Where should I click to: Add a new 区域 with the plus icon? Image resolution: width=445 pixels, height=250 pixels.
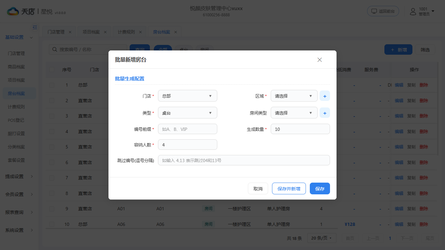[325, 96]
